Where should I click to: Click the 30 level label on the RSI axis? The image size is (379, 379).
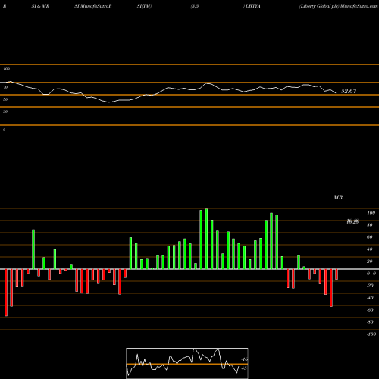point(5,111)
